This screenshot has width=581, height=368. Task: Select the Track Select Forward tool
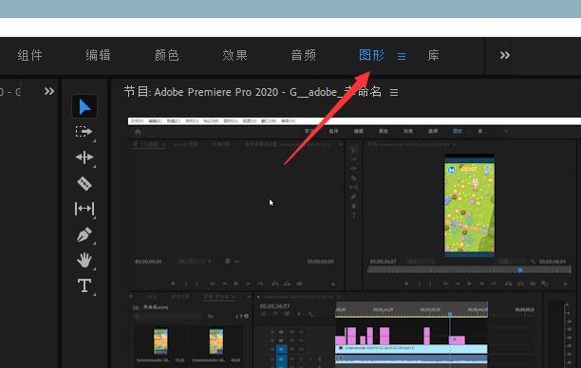pos(84,132)
